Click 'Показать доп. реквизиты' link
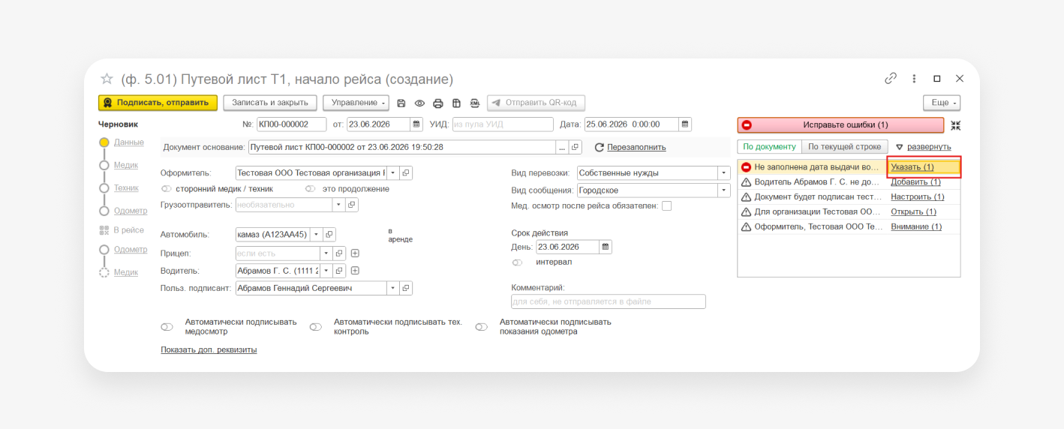The height and width of the screenshot is (429, 1064). [x=209, y=349]
